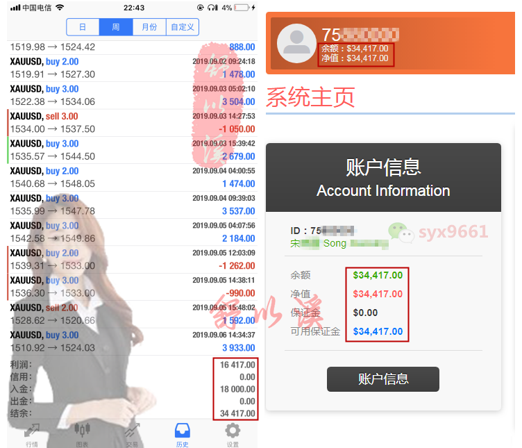This screenshot has height=448, width=522.
Task: Tap the 1510.92 → 1524.03 price line
Action: tap(53, 348)
